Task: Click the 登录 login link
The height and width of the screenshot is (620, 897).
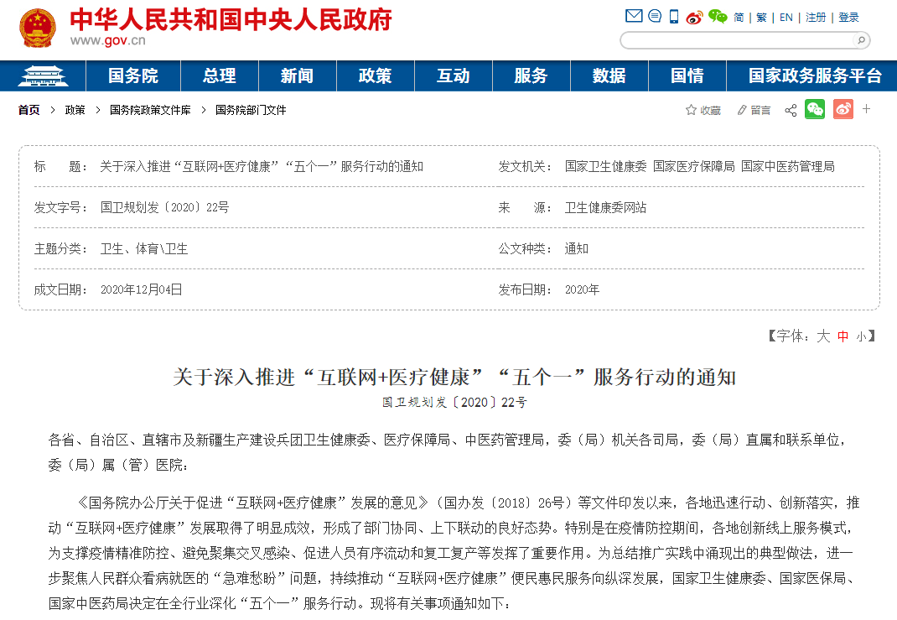Action: [x=848, y=18]
